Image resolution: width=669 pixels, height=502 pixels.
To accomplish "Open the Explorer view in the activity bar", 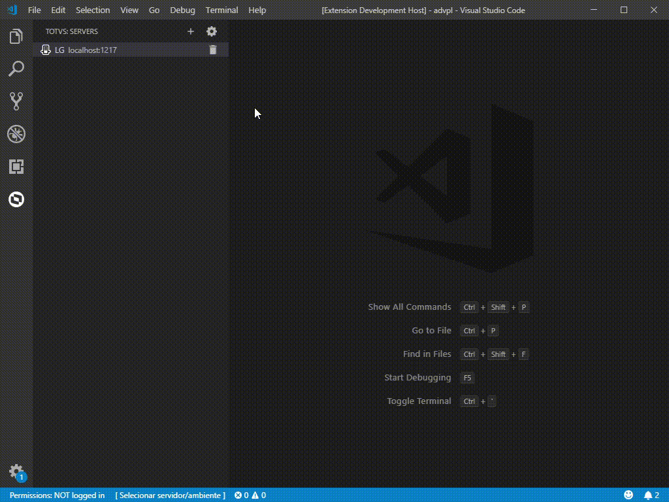I will click(x=16, y=37).
